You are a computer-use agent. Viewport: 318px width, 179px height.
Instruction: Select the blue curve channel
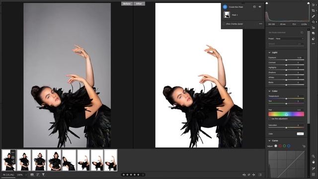coord(289,146)
